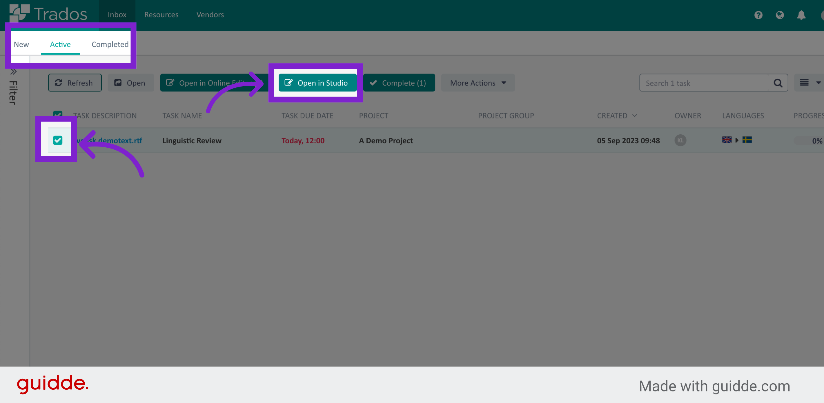Click the Task Description column header

105,116
